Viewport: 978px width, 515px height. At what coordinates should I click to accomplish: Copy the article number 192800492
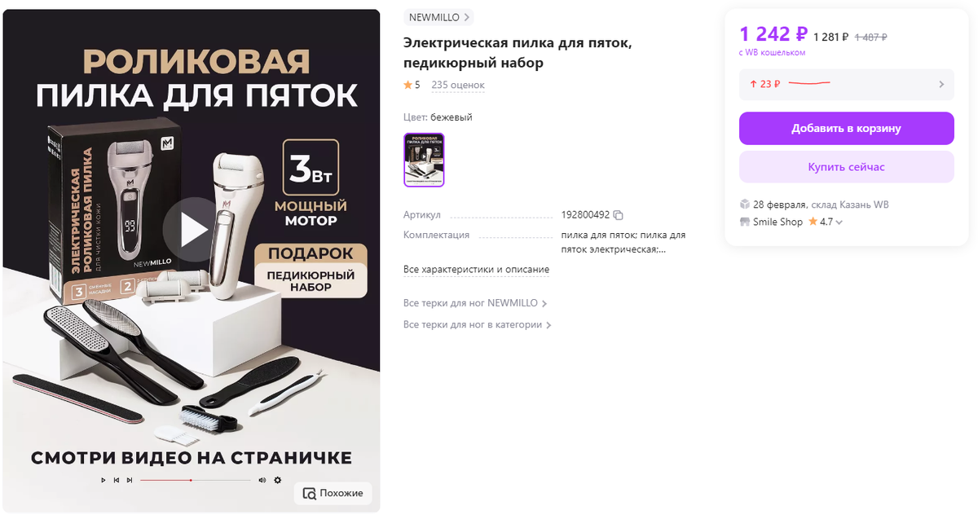click(618, 215)
